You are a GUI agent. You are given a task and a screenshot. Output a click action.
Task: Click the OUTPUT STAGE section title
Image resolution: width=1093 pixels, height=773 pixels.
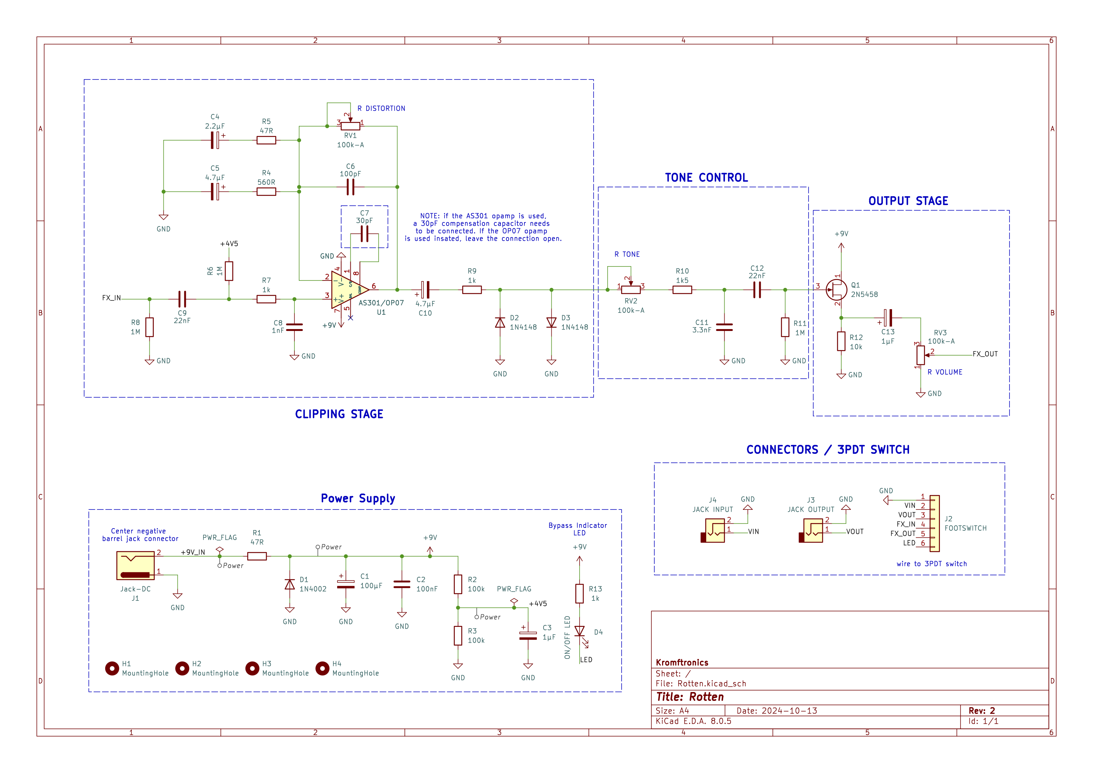point(908,201)
